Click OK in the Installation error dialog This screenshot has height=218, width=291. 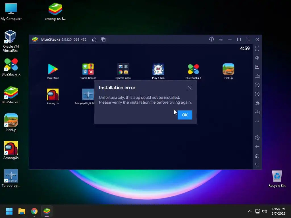185,115
